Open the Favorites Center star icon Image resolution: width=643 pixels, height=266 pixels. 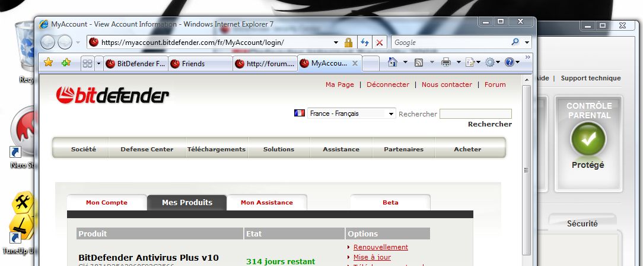tap(49, 63)
